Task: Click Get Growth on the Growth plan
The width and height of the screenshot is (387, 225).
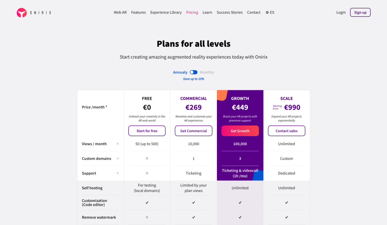Action: tap(240, 130)
